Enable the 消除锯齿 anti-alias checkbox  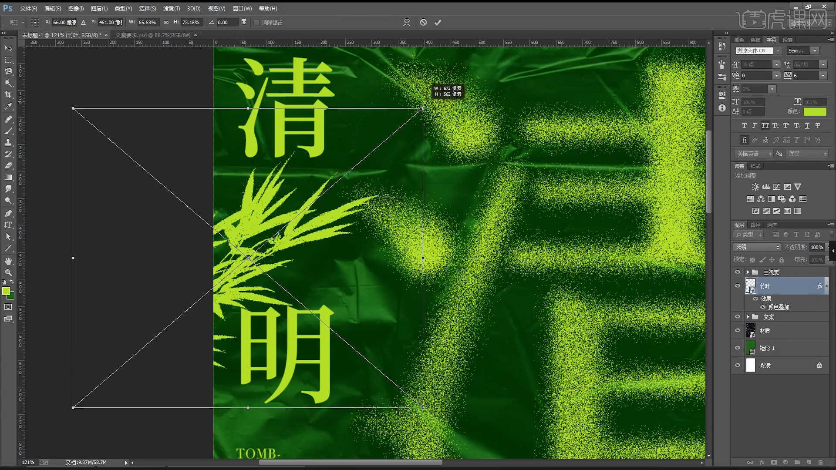tap(256, 22)
